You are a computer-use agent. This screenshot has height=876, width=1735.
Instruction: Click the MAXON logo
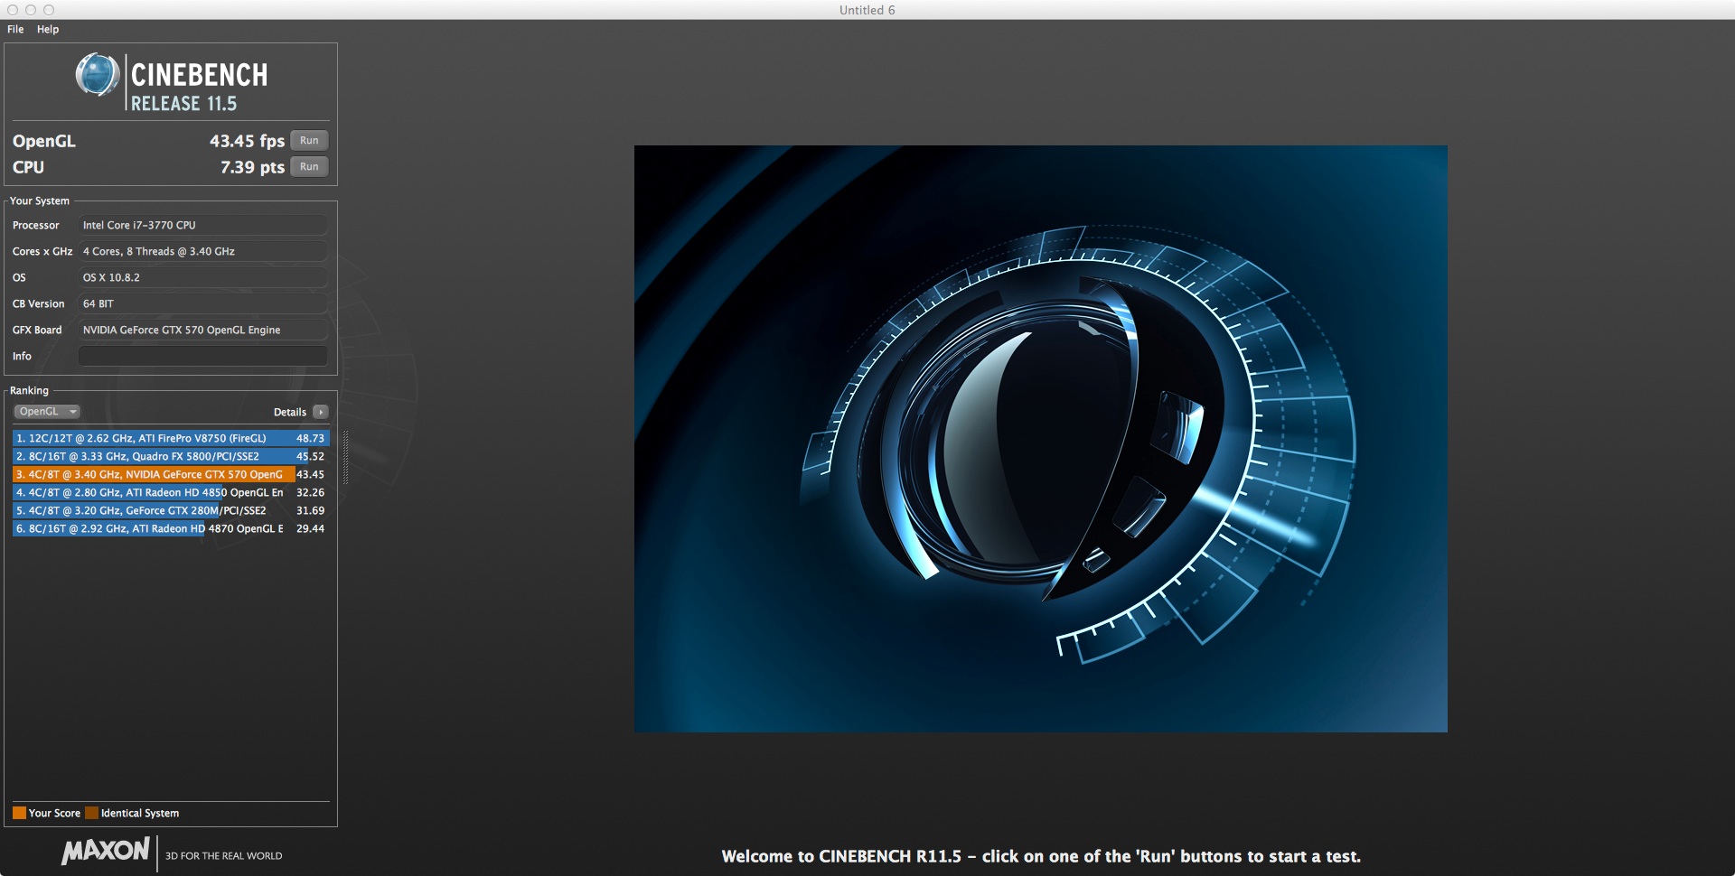(x=106, y=851)
